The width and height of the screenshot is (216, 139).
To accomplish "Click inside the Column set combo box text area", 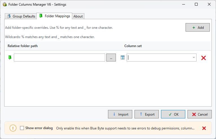I will tap(159, 58).
